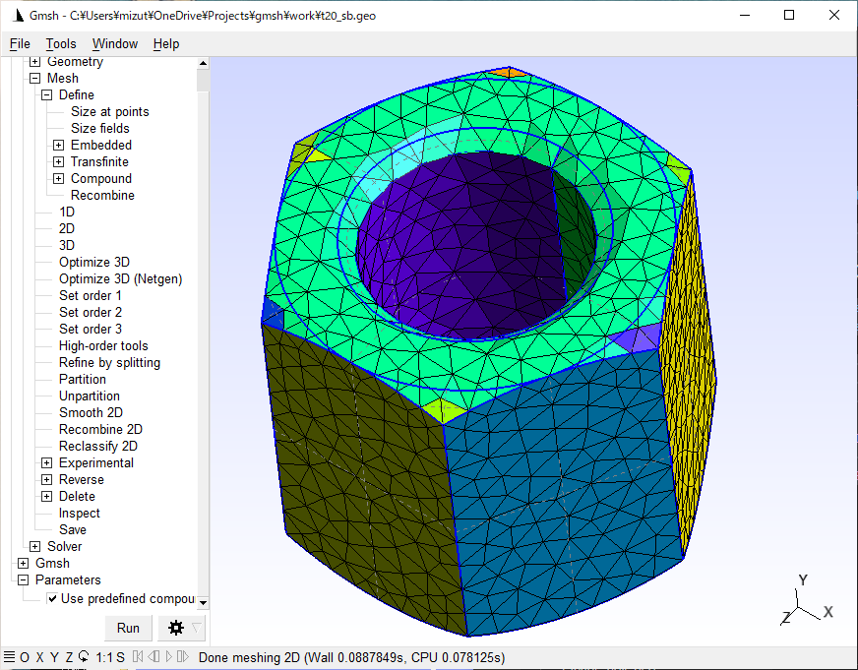This screenshot has height=670, width=858.
Task: Open the Tools menu
Action: tap(61, 43)
